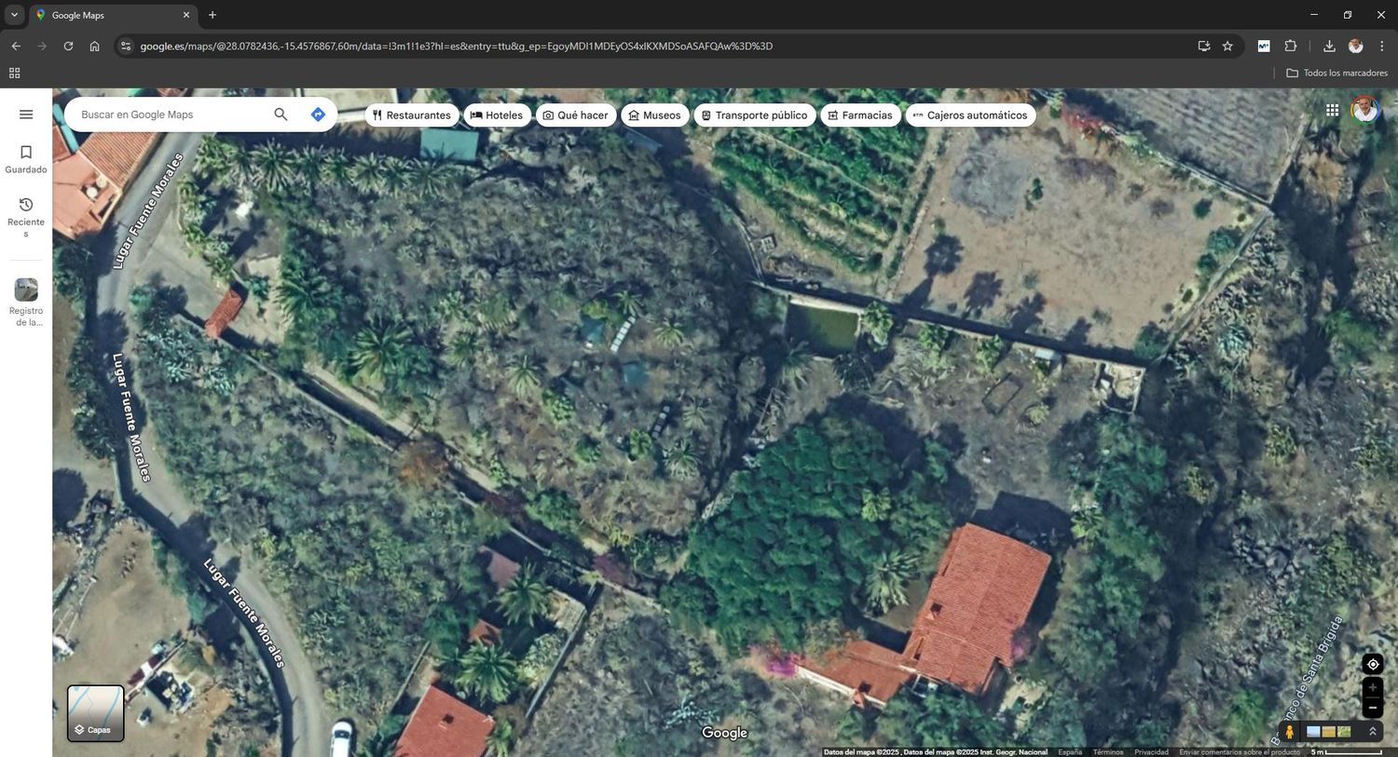
Task: Open a new browser tab
Action: 212,15
